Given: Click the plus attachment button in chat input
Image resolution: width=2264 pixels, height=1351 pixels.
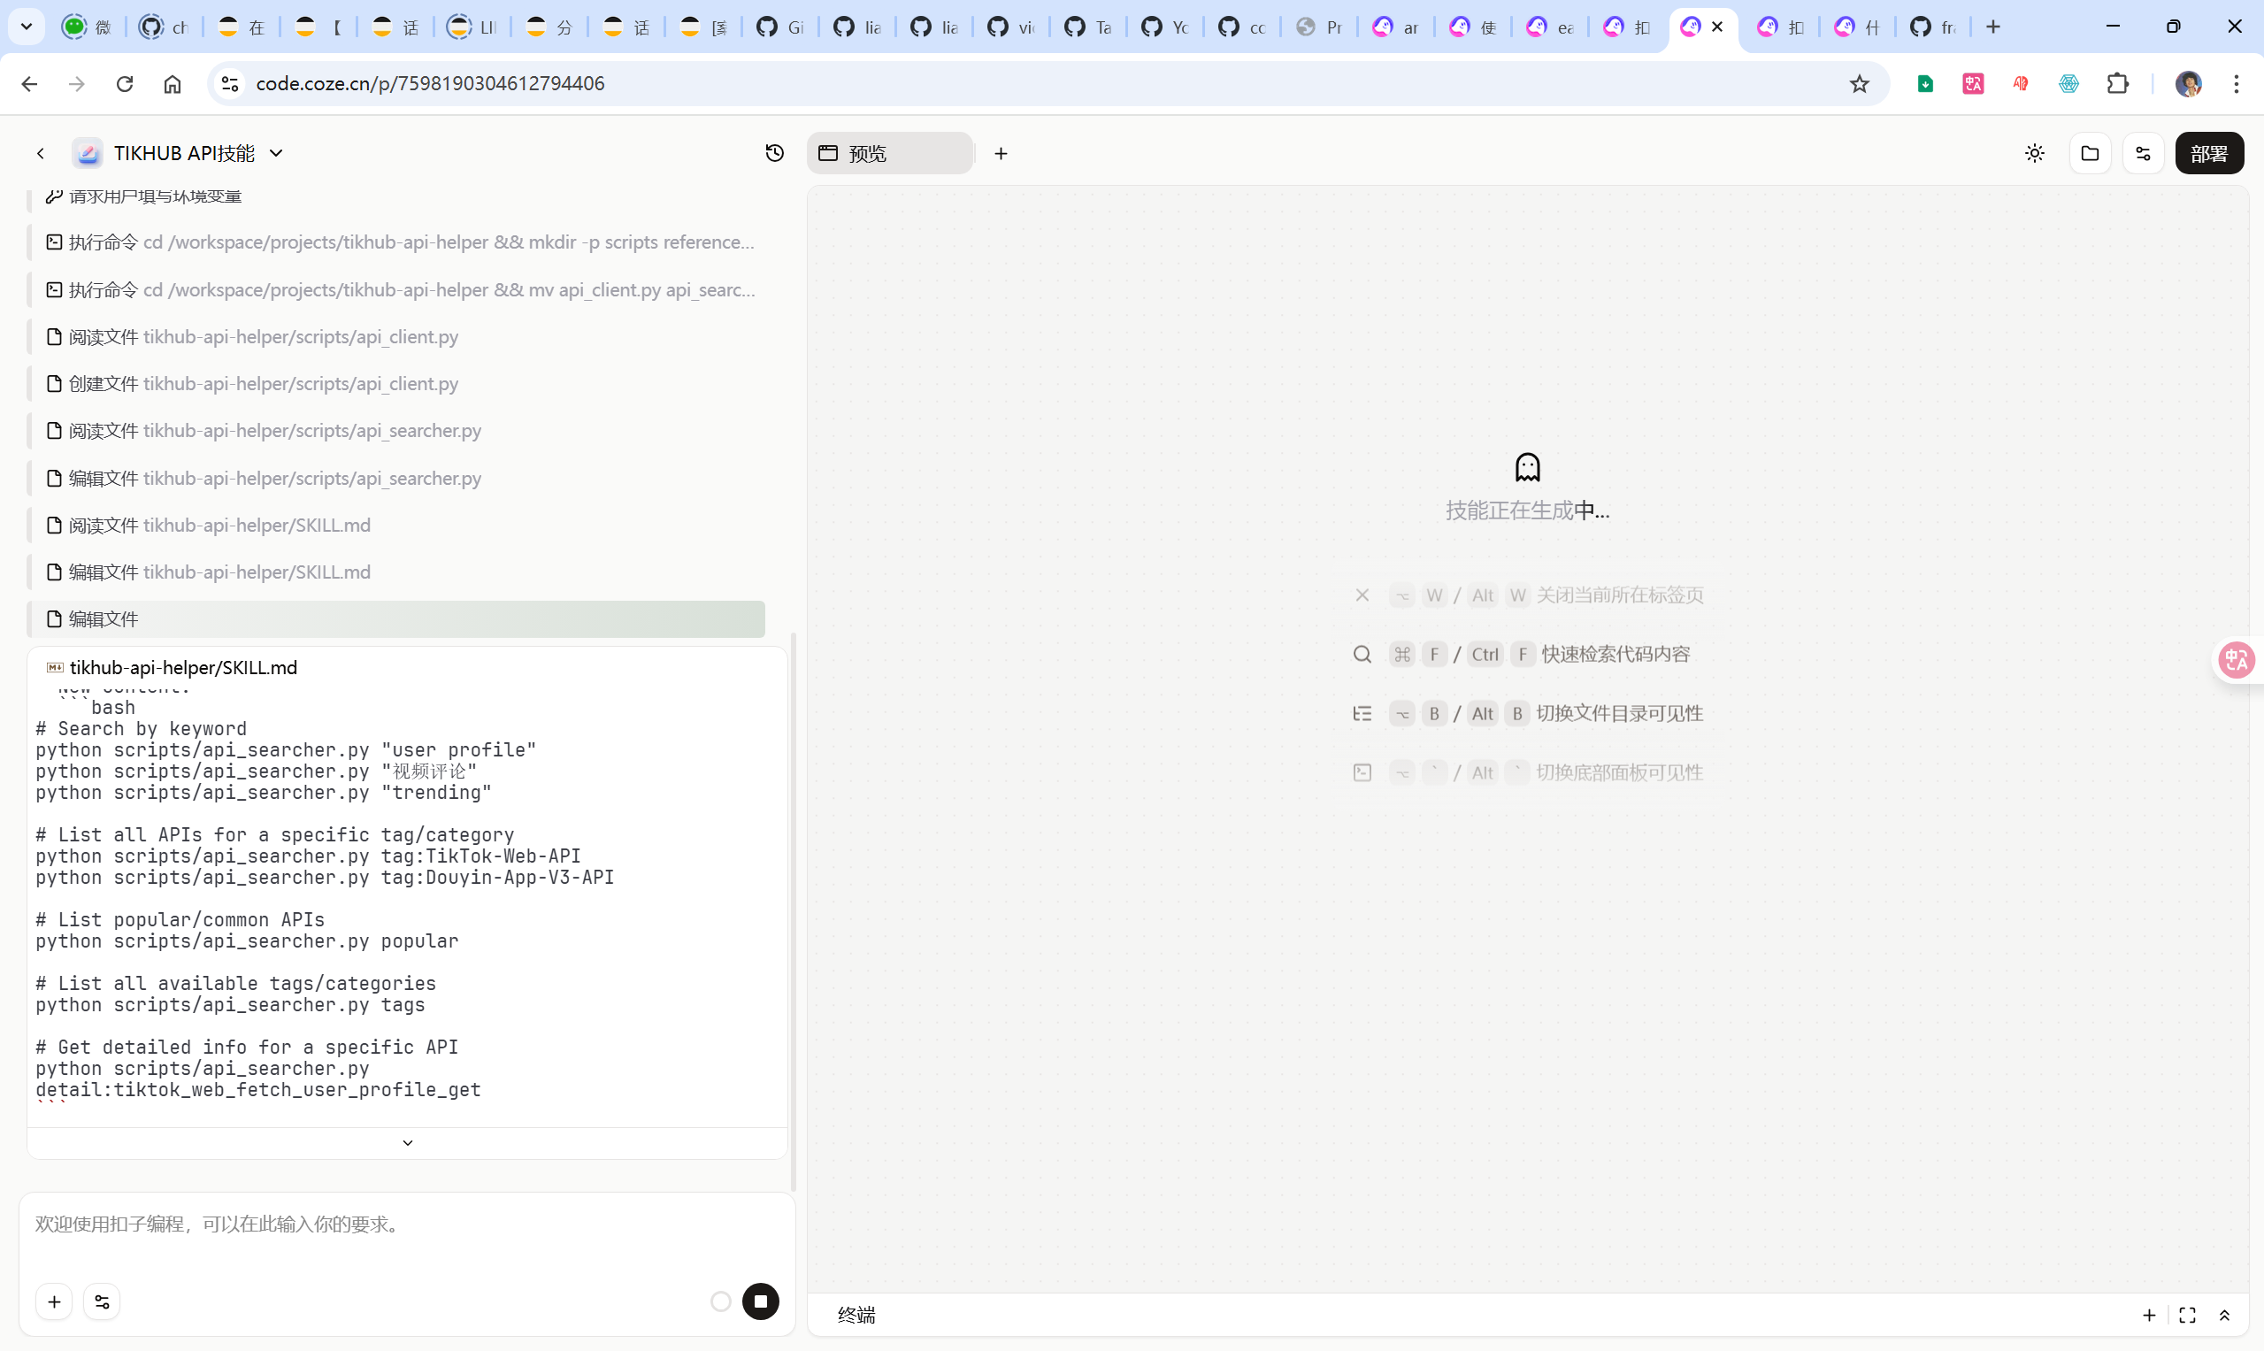Looking at the screenshot, I should coord(55,1301).
